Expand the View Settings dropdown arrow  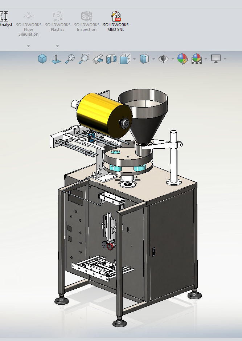pos(225,59)
